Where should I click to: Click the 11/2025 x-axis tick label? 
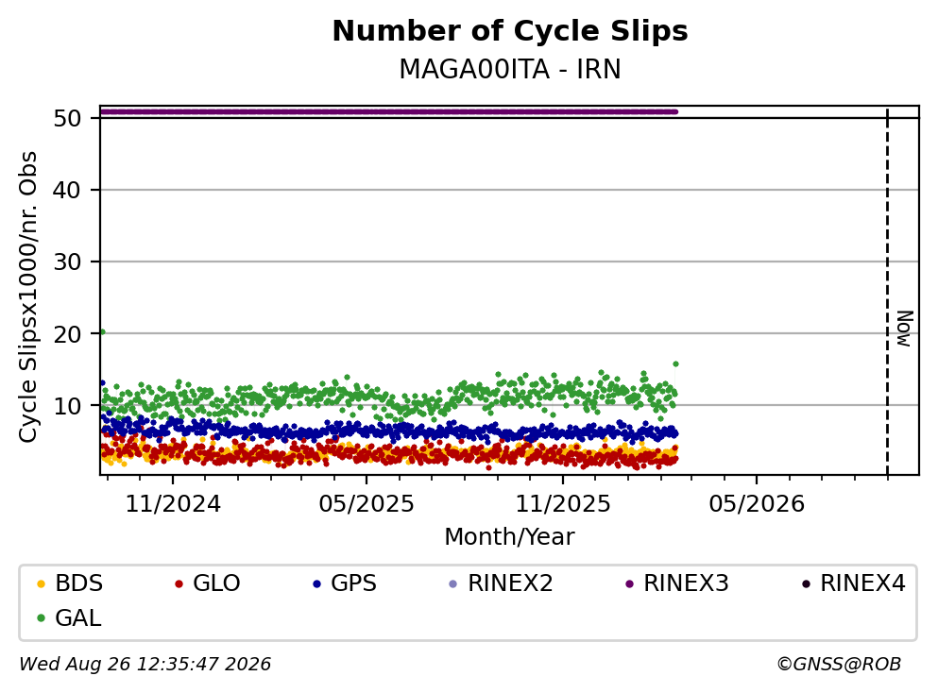pyautogui.click(x=563, y=504)
